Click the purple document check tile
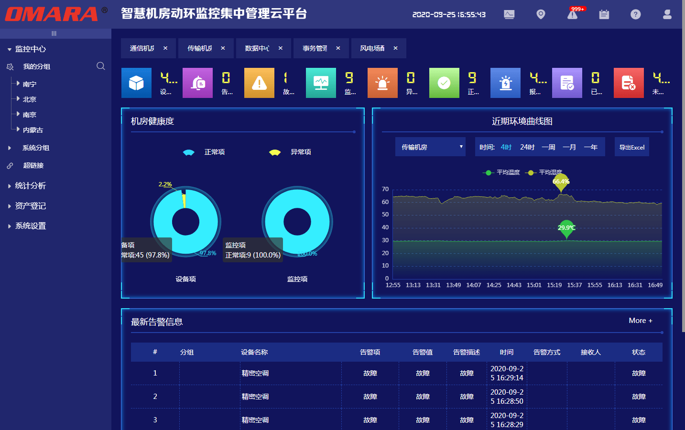 point(567,83)
